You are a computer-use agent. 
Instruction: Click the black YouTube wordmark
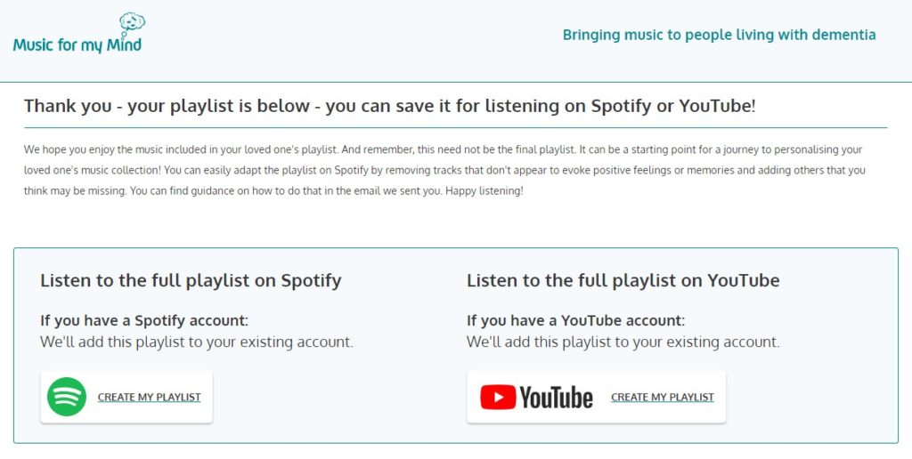coord(556,398)
